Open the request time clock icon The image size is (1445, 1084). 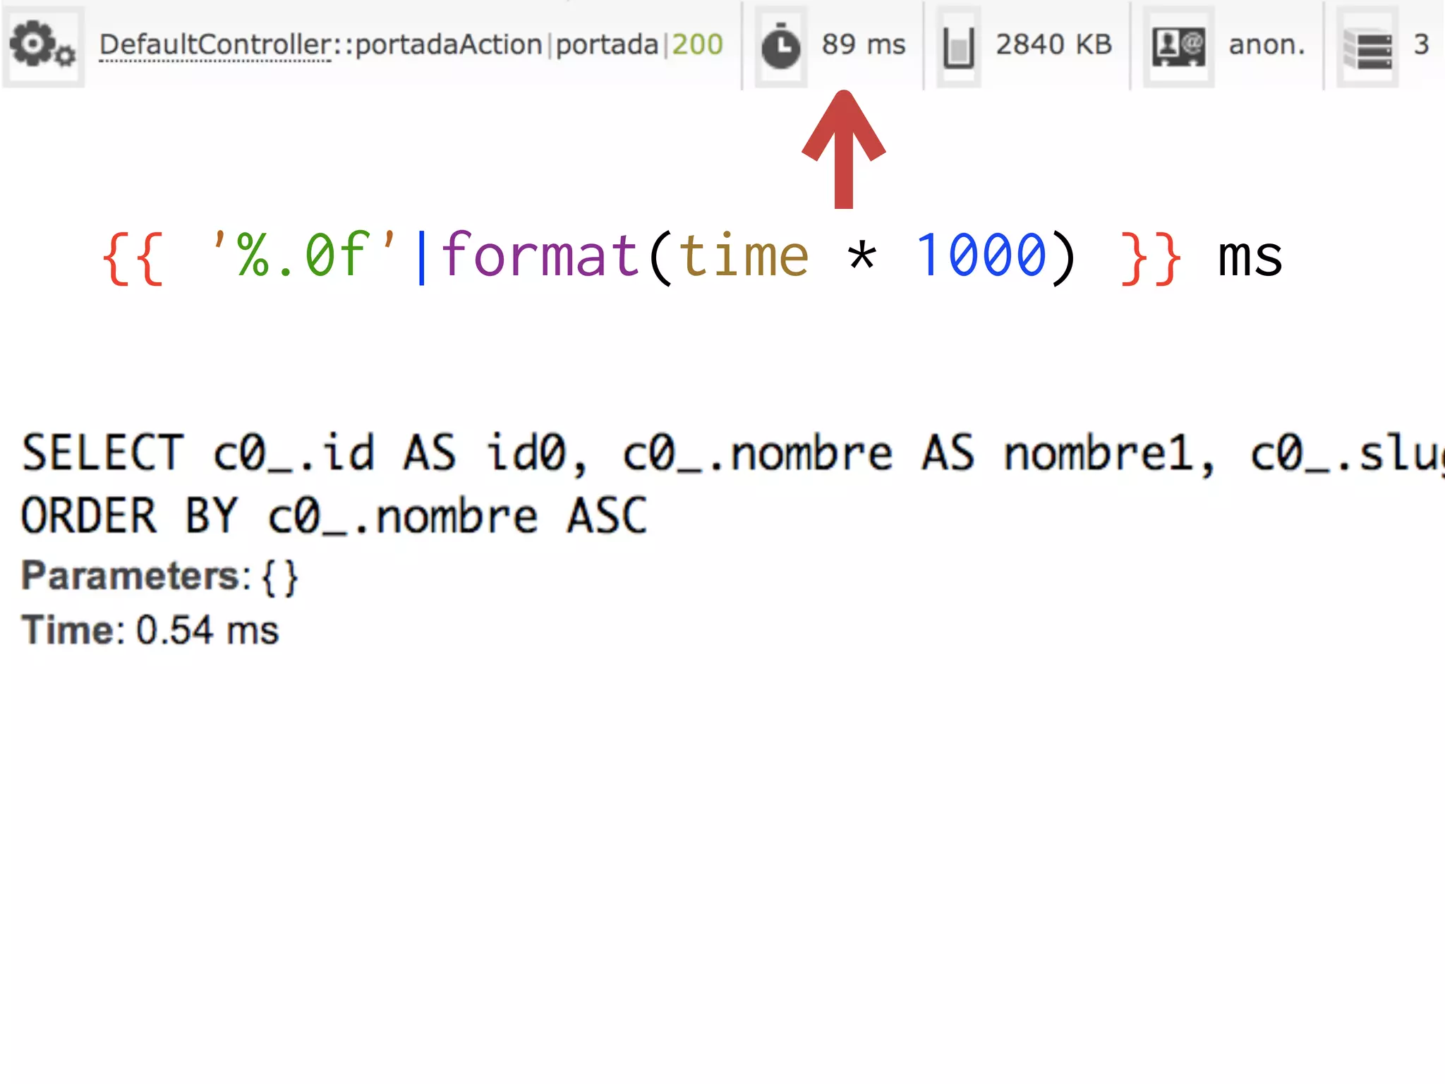click(780, 47)
